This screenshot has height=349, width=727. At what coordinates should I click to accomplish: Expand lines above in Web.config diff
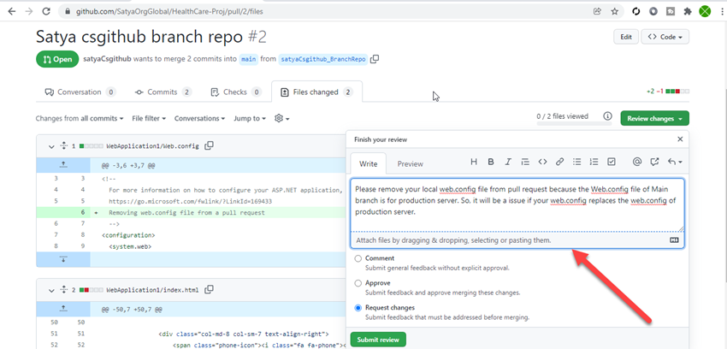[x=63, y=164]
